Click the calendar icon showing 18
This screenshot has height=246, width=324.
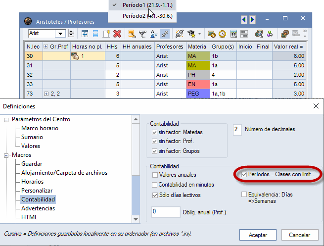233,34
